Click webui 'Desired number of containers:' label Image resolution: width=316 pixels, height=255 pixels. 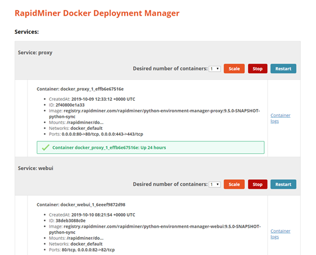(x=170, y=185)
